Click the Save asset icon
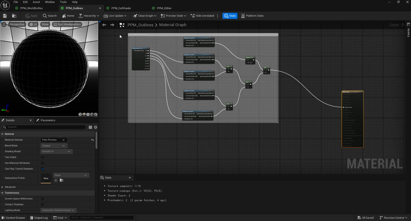This screenshot has width=411, height=221. click(5, 16)
